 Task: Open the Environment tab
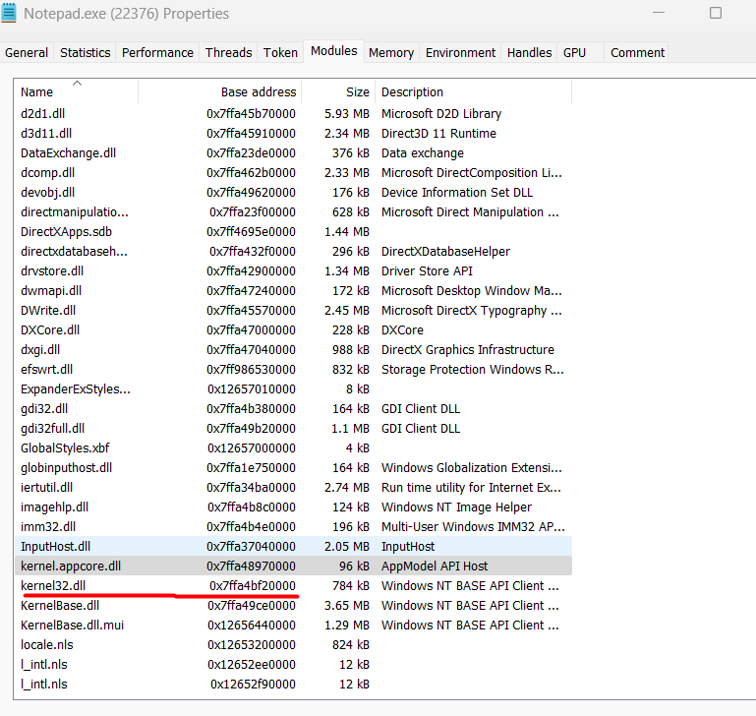click(460, 52)
